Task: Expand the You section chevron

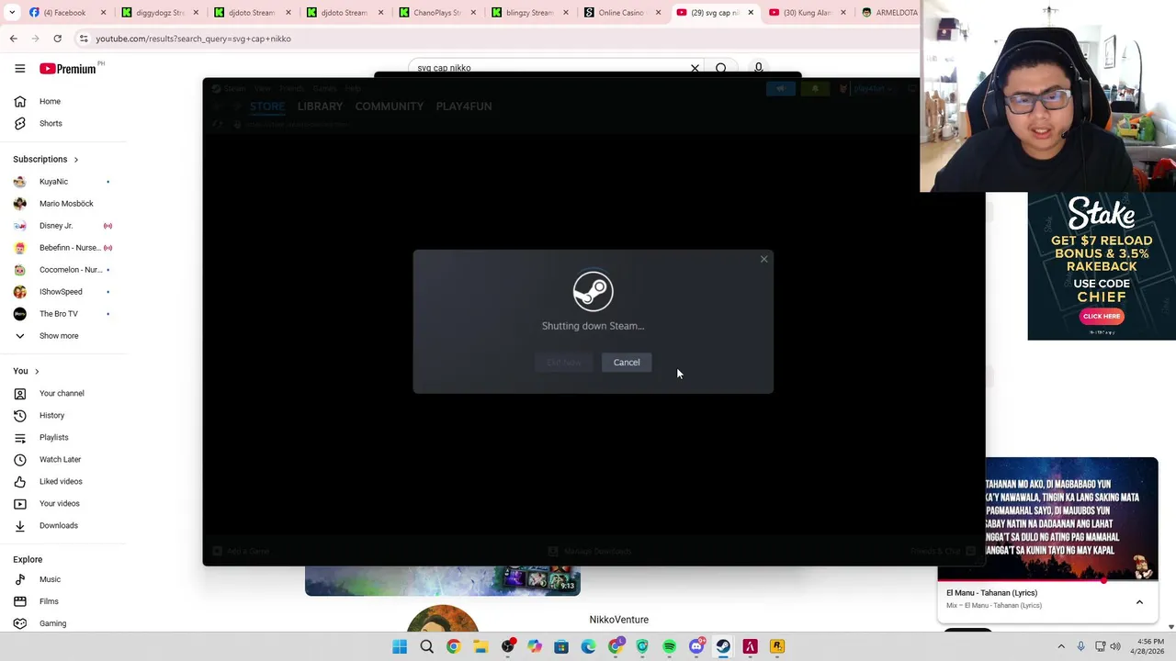Action: 37,371
